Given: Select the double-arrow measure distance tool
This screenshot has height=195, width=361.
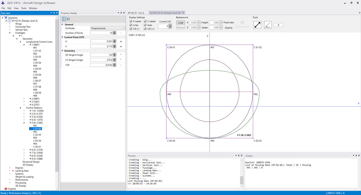Looking at the screenshot, I should [257, 25].
